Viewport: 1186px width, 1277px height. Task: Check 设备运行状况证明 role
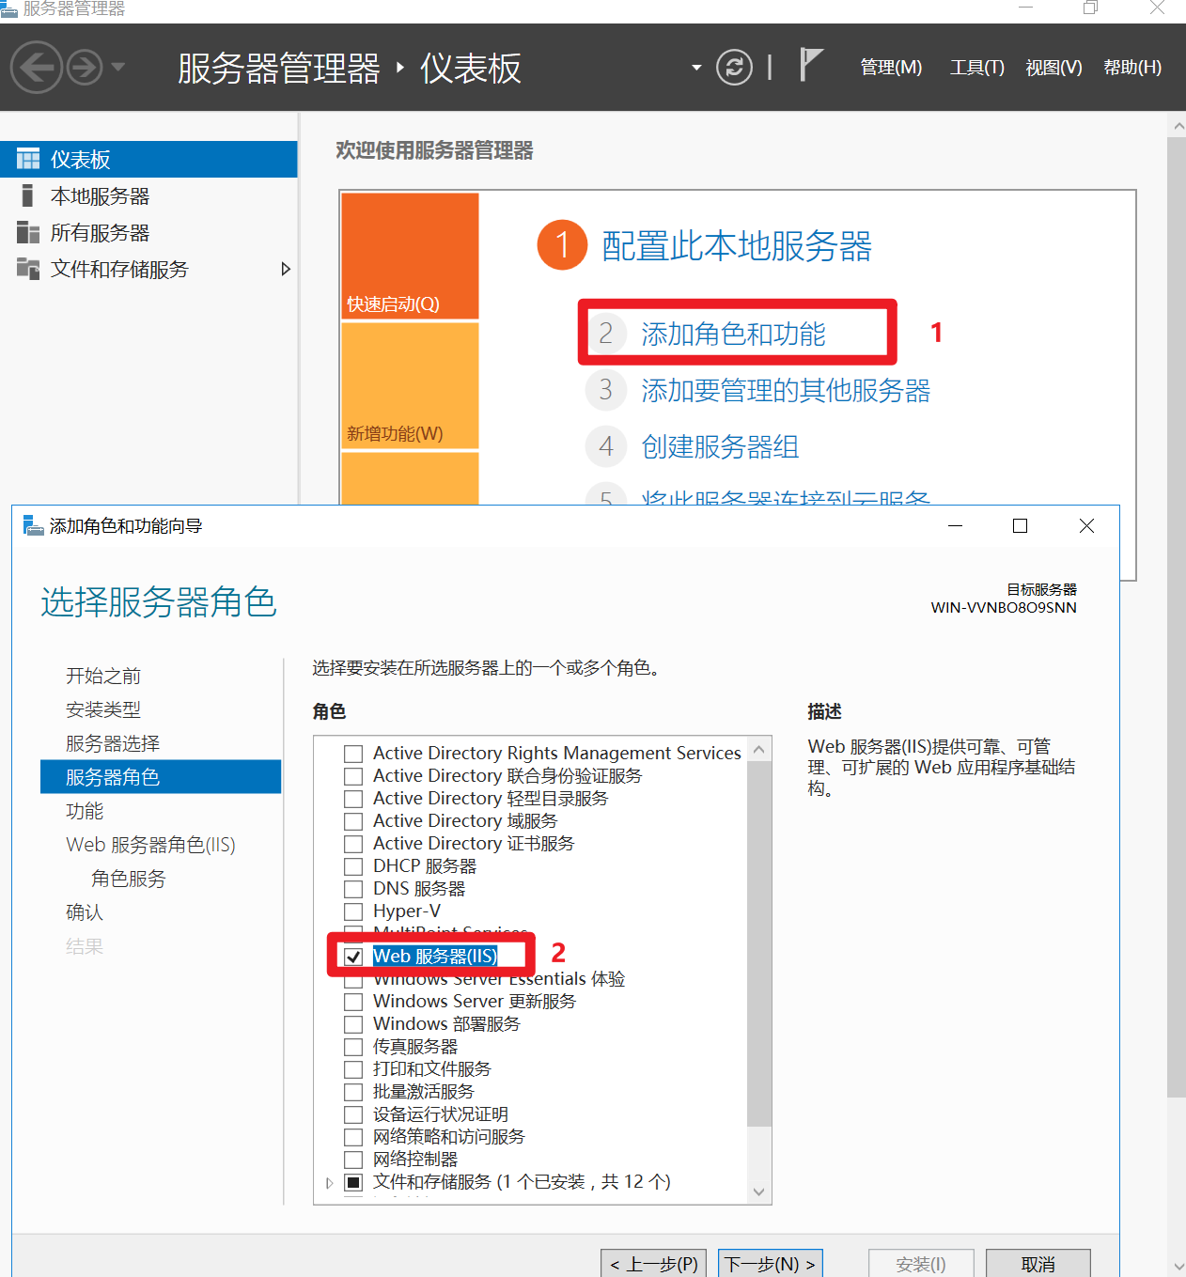[353, 1114]
